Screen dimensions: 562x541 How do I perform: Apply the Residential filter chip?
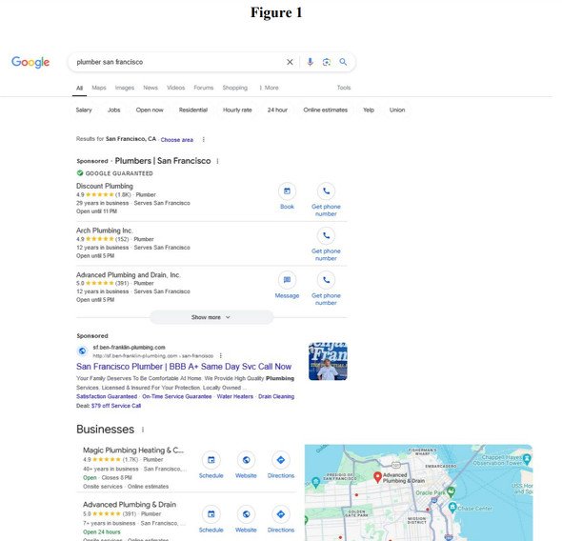(x=193, y=110)
